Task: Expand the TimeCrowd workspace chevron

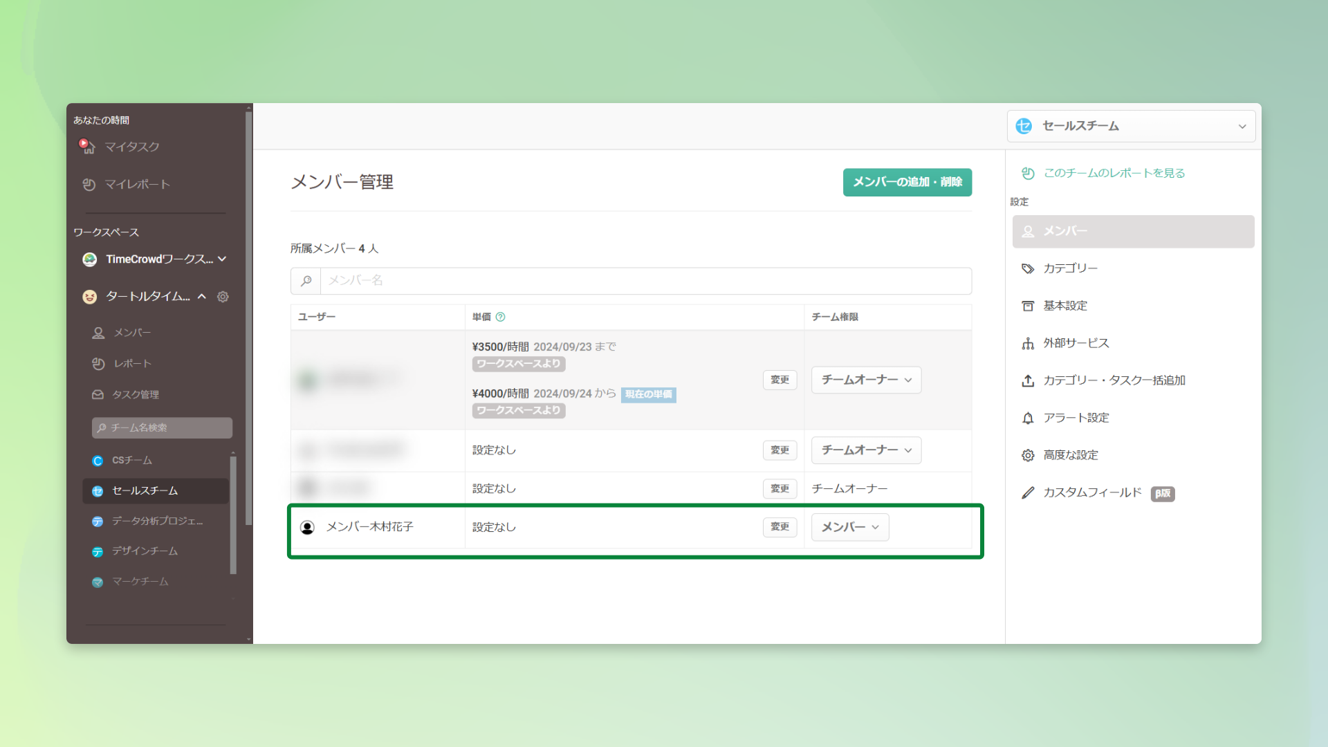Action: pyautogui.click(x=222, y=259)
